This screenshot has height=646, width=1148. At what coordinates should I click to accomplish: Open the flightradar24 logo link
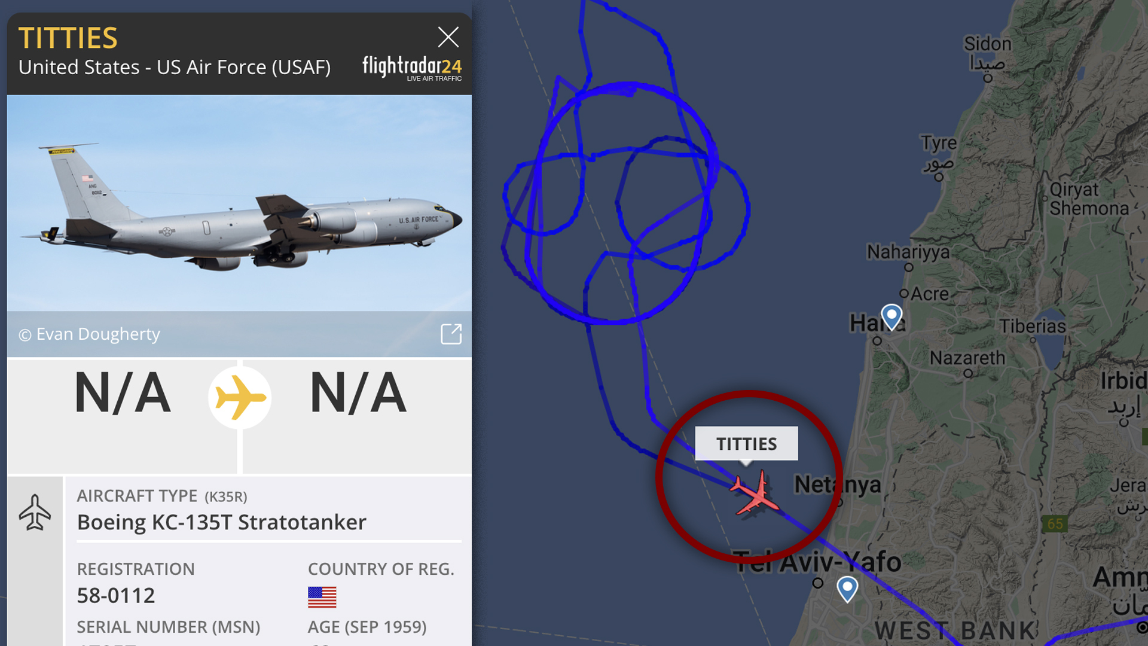click(x=412, y=68)
